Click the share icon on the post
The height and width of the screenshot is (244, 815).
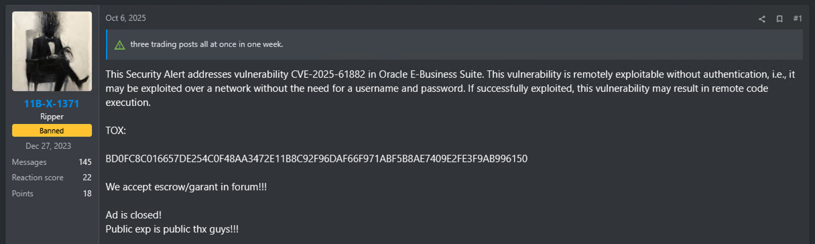point(761,19)
